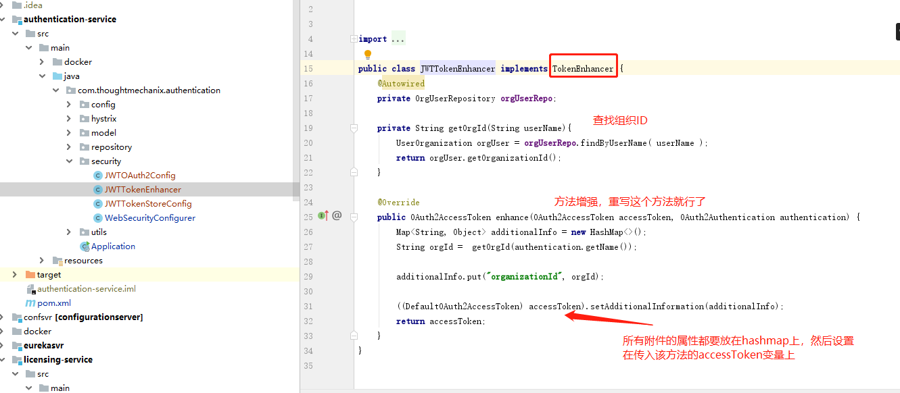Collapse the enhance method fold marker on line 25
The image size is (900, 393).
pos(354,217)
